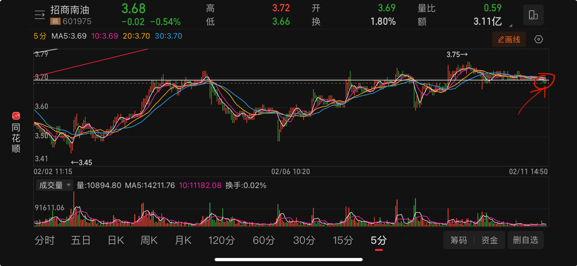The width and height of the screenshot is (577, 266).
Task: Open the 资金 capital flow button
Action: click(489, 240)
